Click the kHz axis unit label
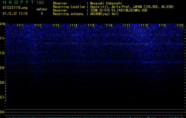186x118 pixels. (3, 24)
